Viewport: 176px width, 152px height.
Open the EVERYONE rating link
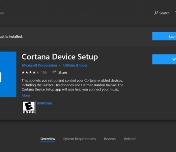[44, 103]
